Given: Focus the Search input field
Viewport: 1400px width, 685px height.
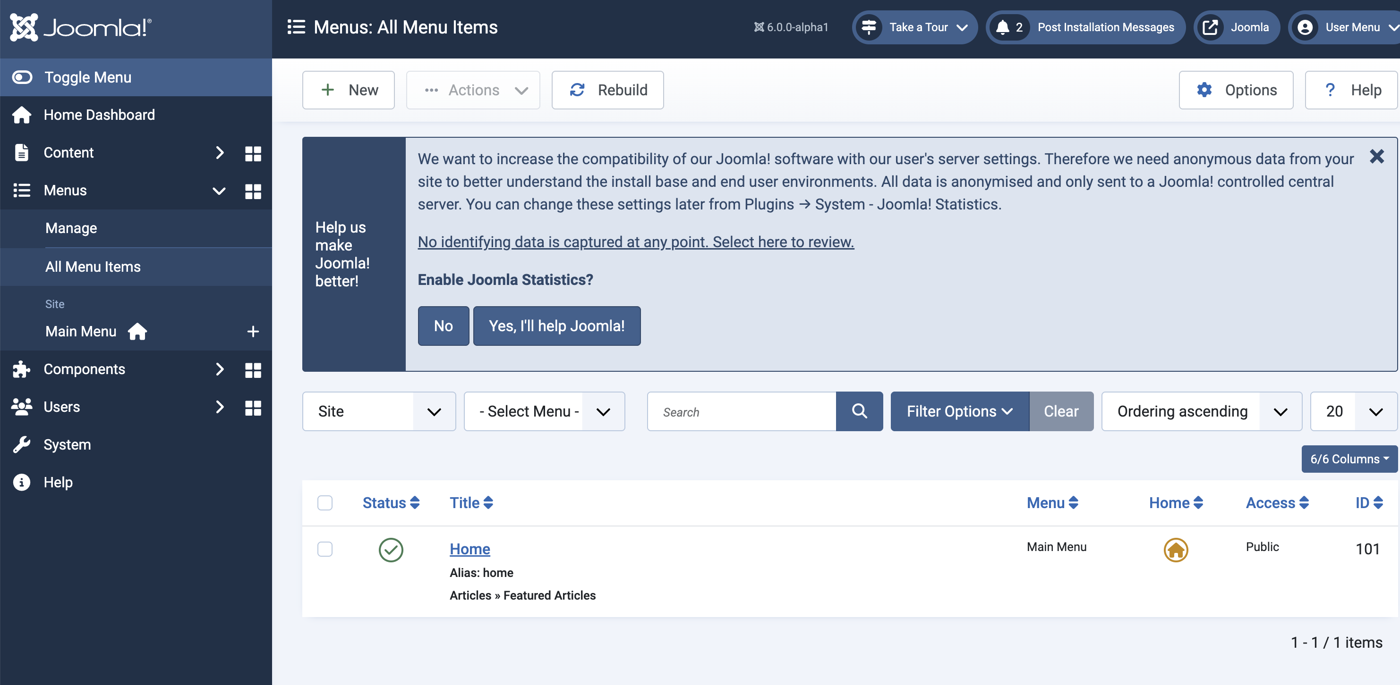Looking at the screenshot, I should click(741, 411).
